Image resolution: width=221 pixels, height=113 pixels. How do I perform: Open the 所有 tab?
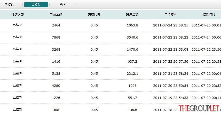(x=63, y=4)
